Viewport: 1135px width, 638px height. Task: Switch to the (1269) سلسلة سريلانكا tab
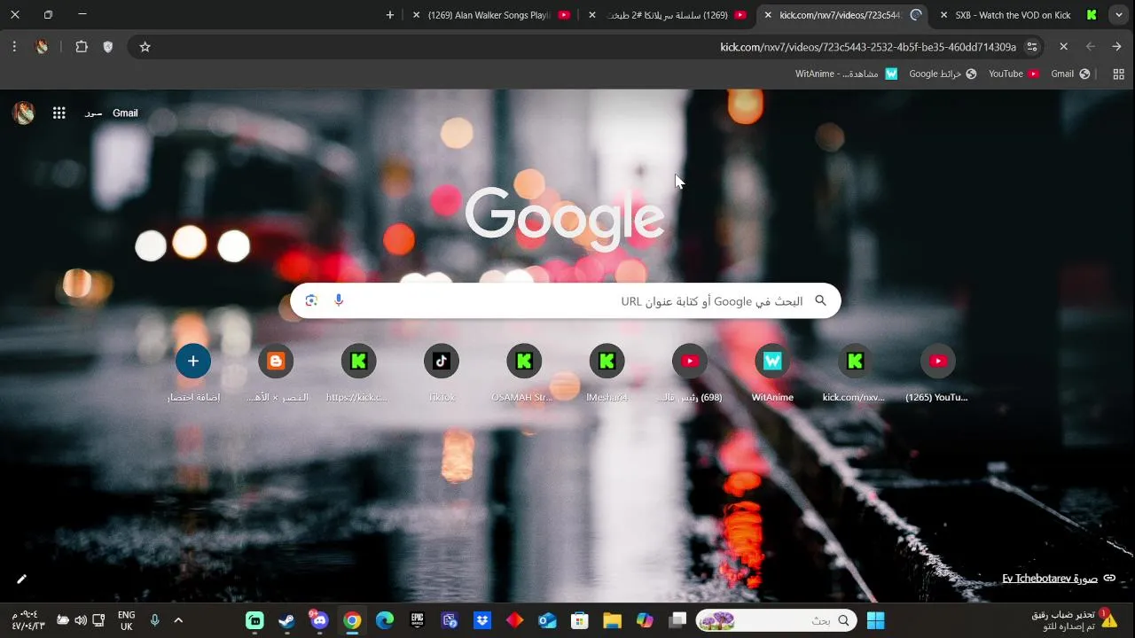point(669,15)
